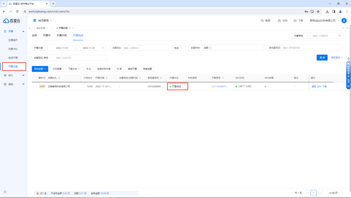Screen dimensions: 351x198
Task: Click the 冲红 button
Action: 88,69
